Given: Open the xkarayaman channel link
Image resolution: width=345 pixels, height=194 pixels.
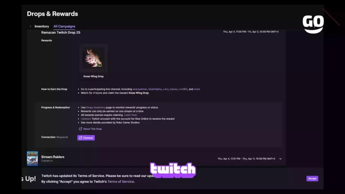Looking at the screenshot, I should click(x=140, y=89).
